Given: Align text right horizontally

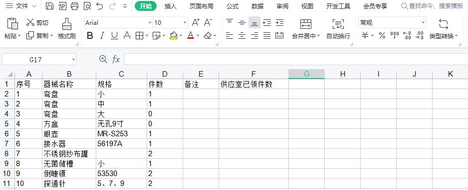Looking at the screenshot, I should (254, 36).
